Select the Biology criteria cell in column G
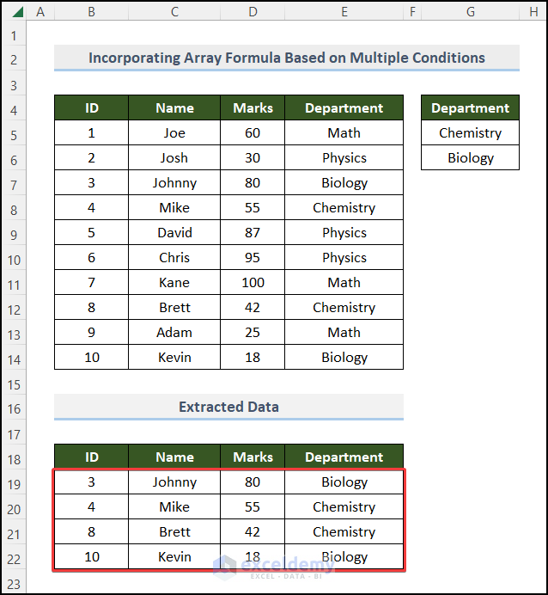The width and height of the screenshot is (548, 595). point(470,158)
